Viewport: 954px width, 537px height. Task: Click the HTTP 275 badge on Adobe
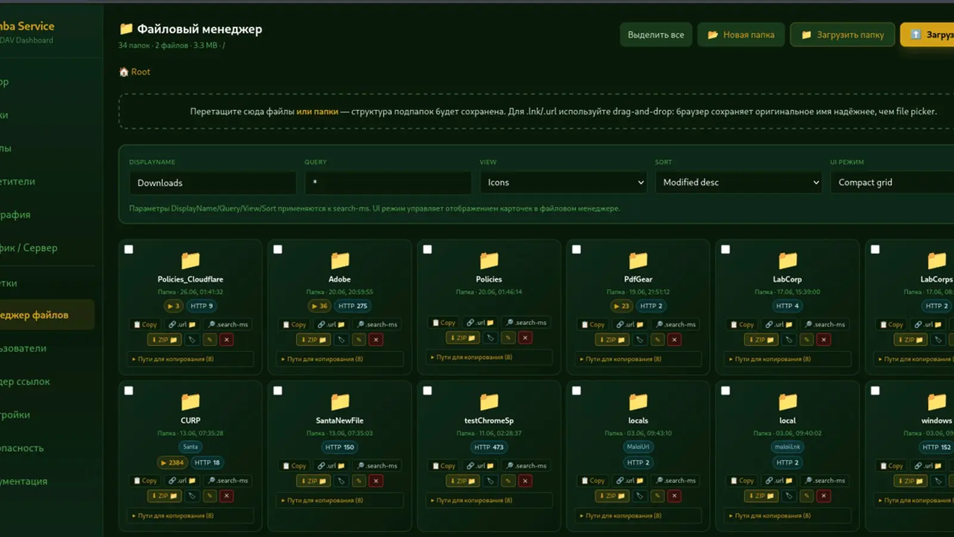tap(353, 306)
